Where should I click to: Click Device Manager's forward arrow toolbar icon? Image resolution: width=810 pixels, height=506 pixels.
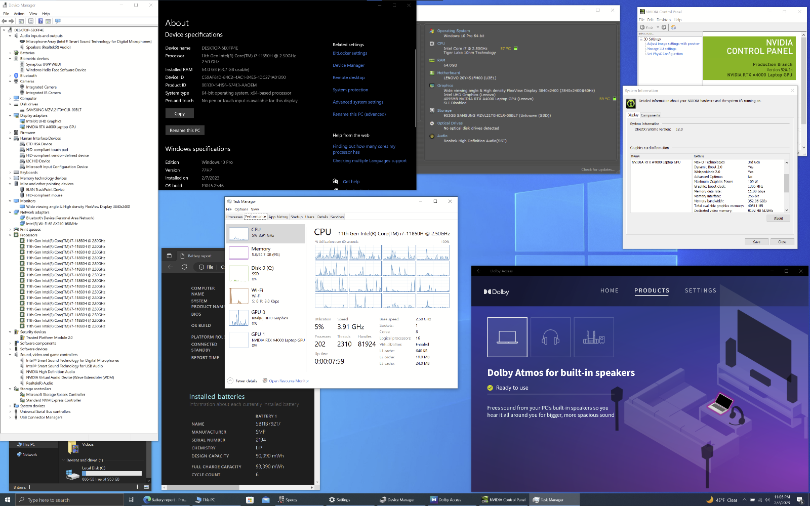11,21
